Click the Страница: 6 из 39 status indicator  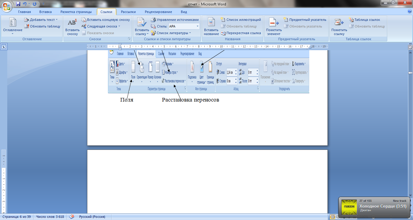pos(17,217)
